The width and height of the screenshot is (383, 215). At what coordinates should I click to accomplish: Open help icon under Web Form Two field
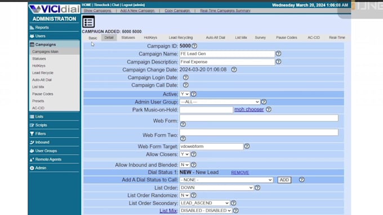182,139
